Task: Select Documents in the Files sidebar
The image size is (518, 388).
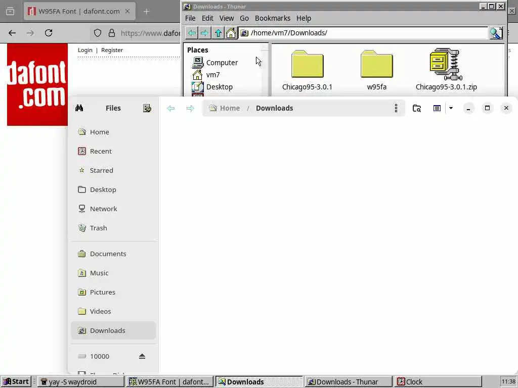Action: pos(113,254)
